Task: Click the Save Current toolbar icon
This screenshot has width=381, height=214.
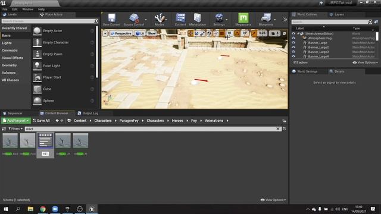Action: tap(111, 20)
